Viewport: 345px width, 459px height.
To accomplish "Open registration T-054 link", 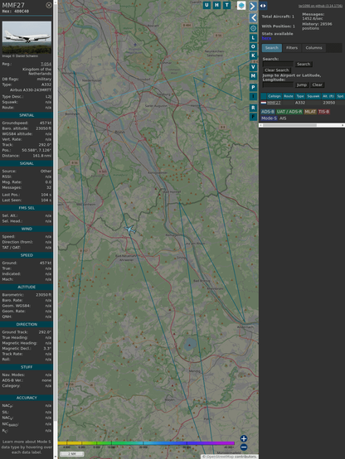I will (x=46, y=64).
